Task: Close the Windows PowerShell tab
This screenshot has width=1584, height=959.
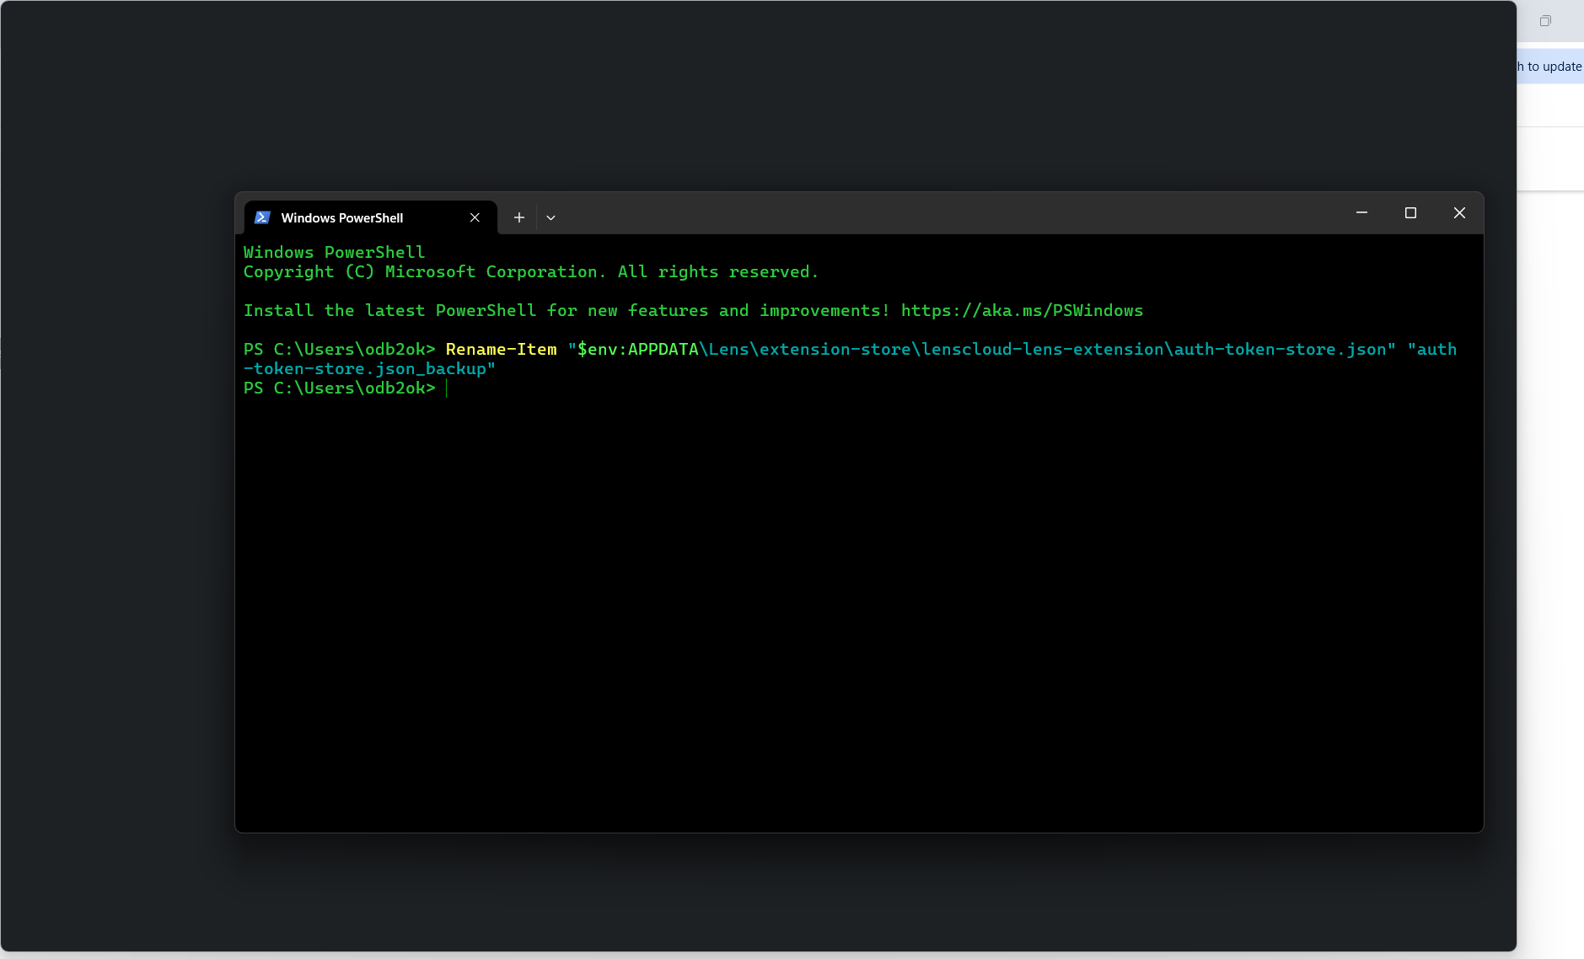Action: point(475,217)
